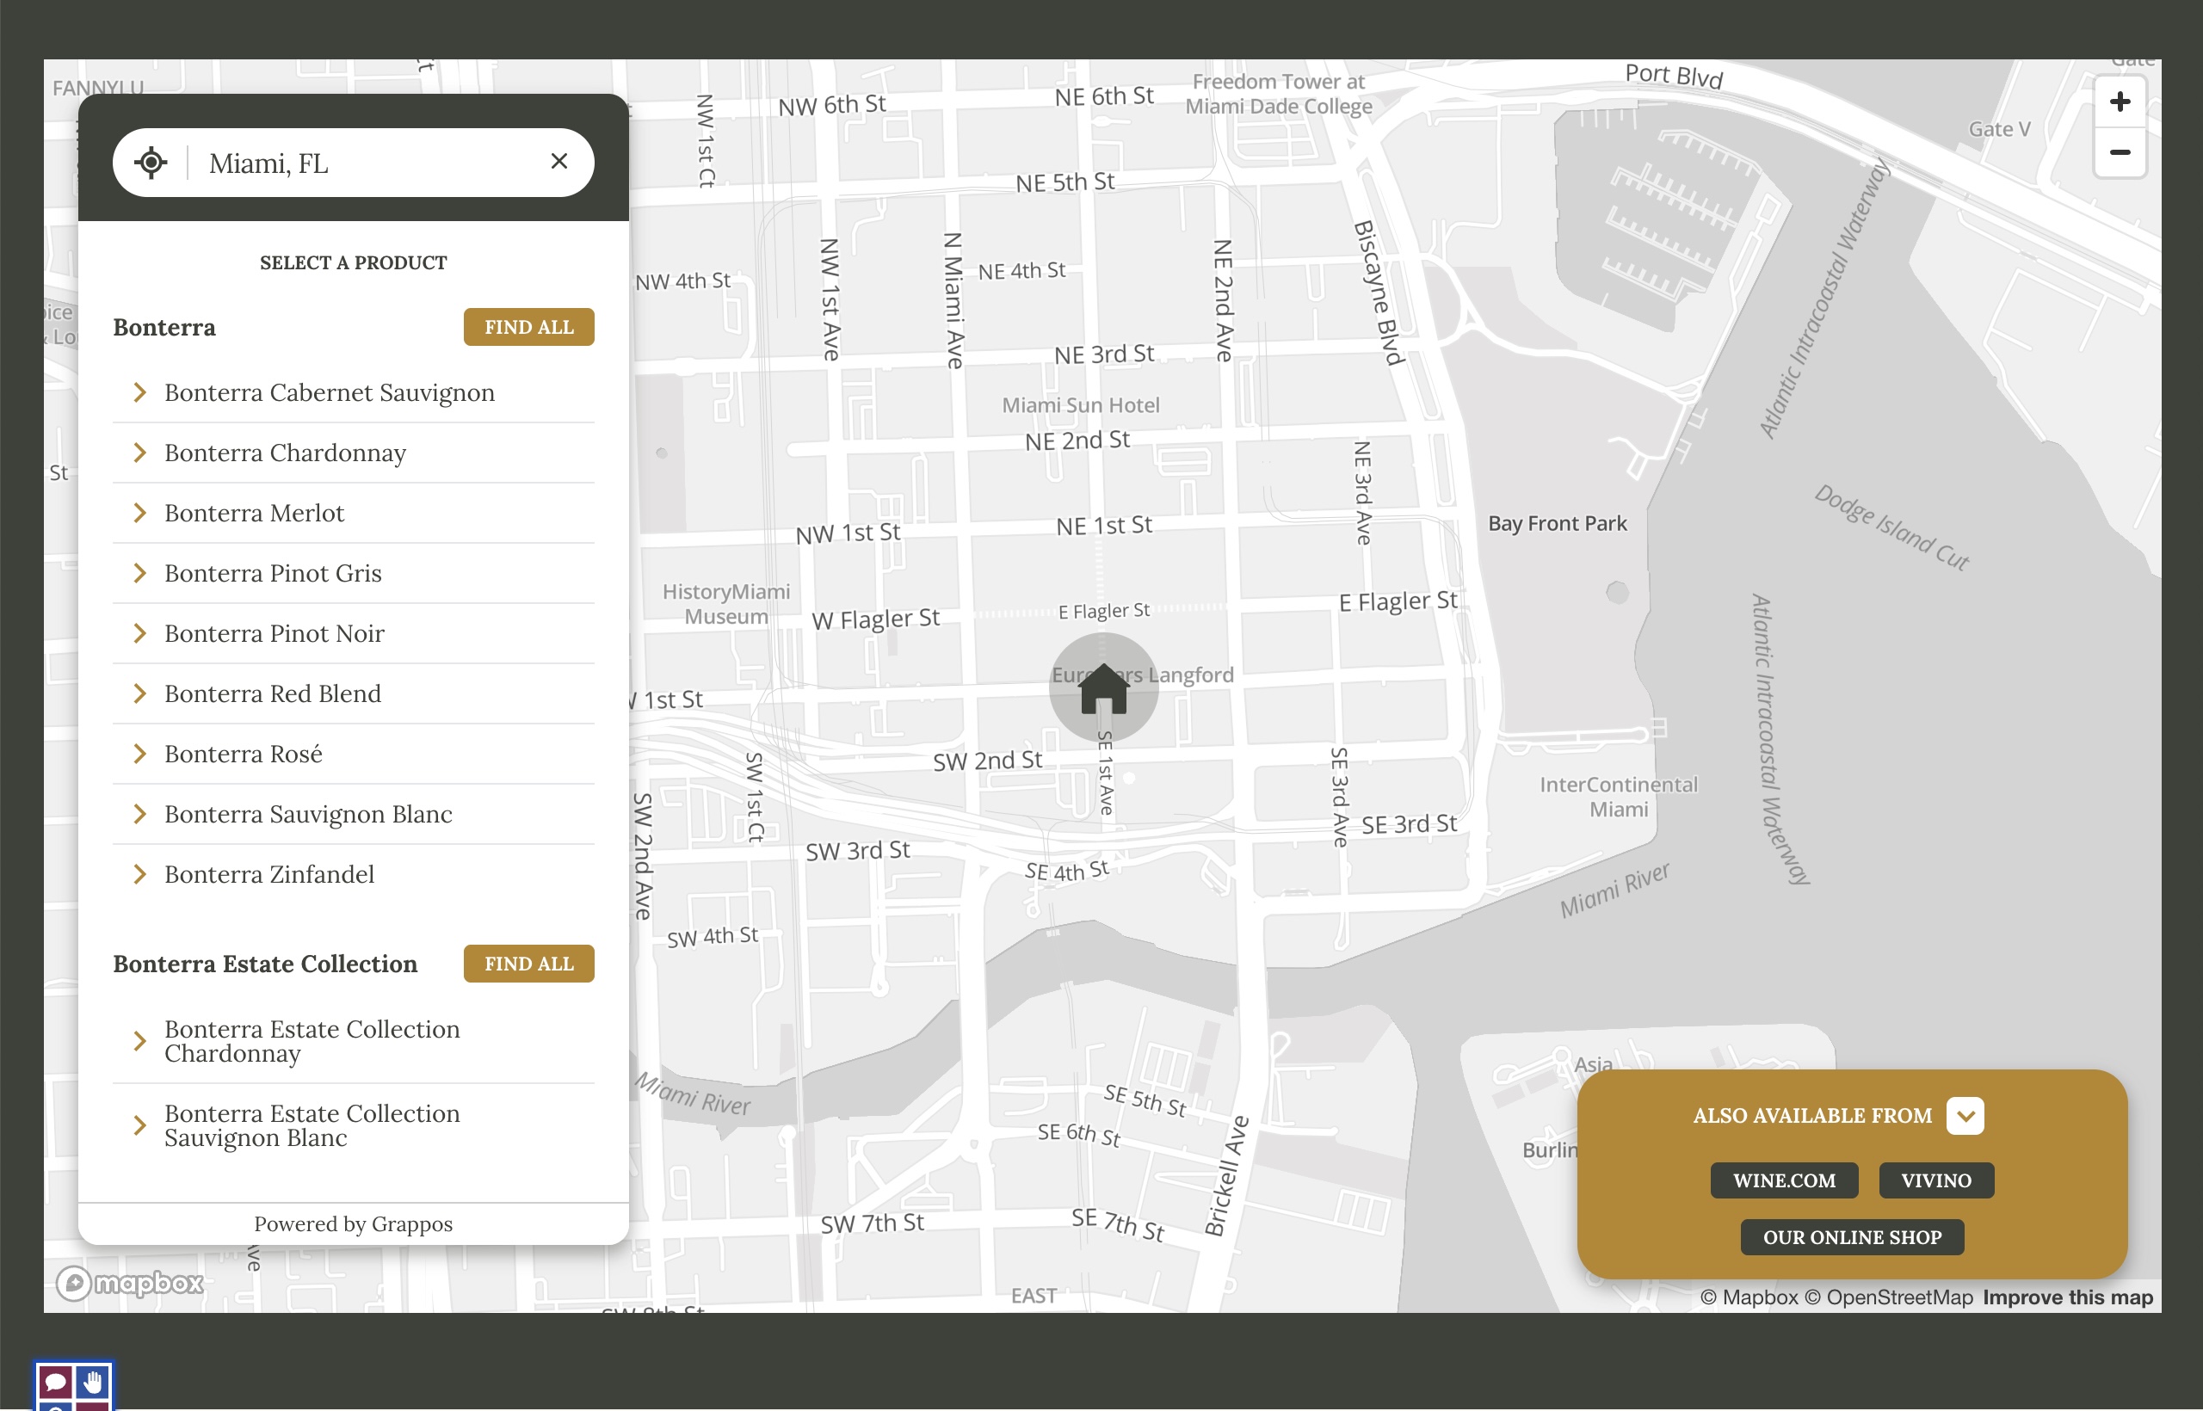Expand Bonterra Pinot Noir entry
This screenshot has height=1411, width=2203.
click(274, 633)
